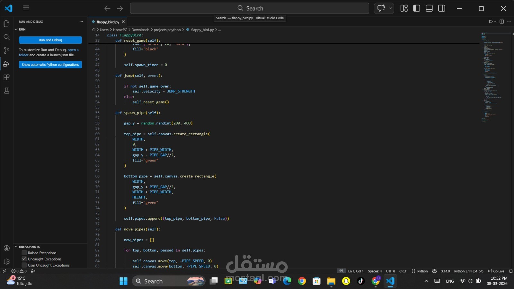Click the title bar Search command center
The image size is (514, 289).
pyautogui.click(x=249, y=8)
